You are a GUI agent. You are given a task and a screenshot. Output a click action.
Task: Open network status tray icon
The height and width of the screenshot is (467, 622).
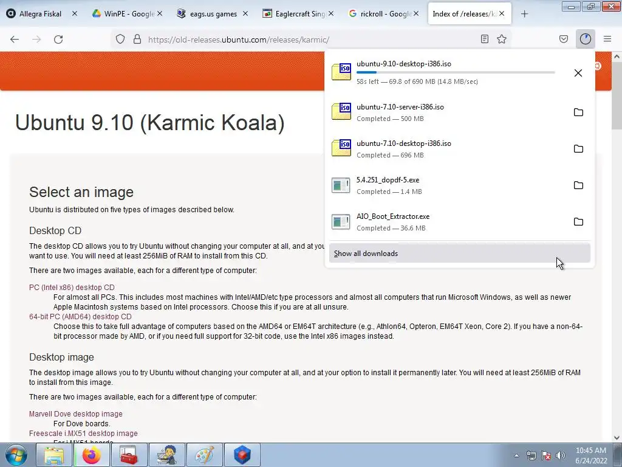531,455
